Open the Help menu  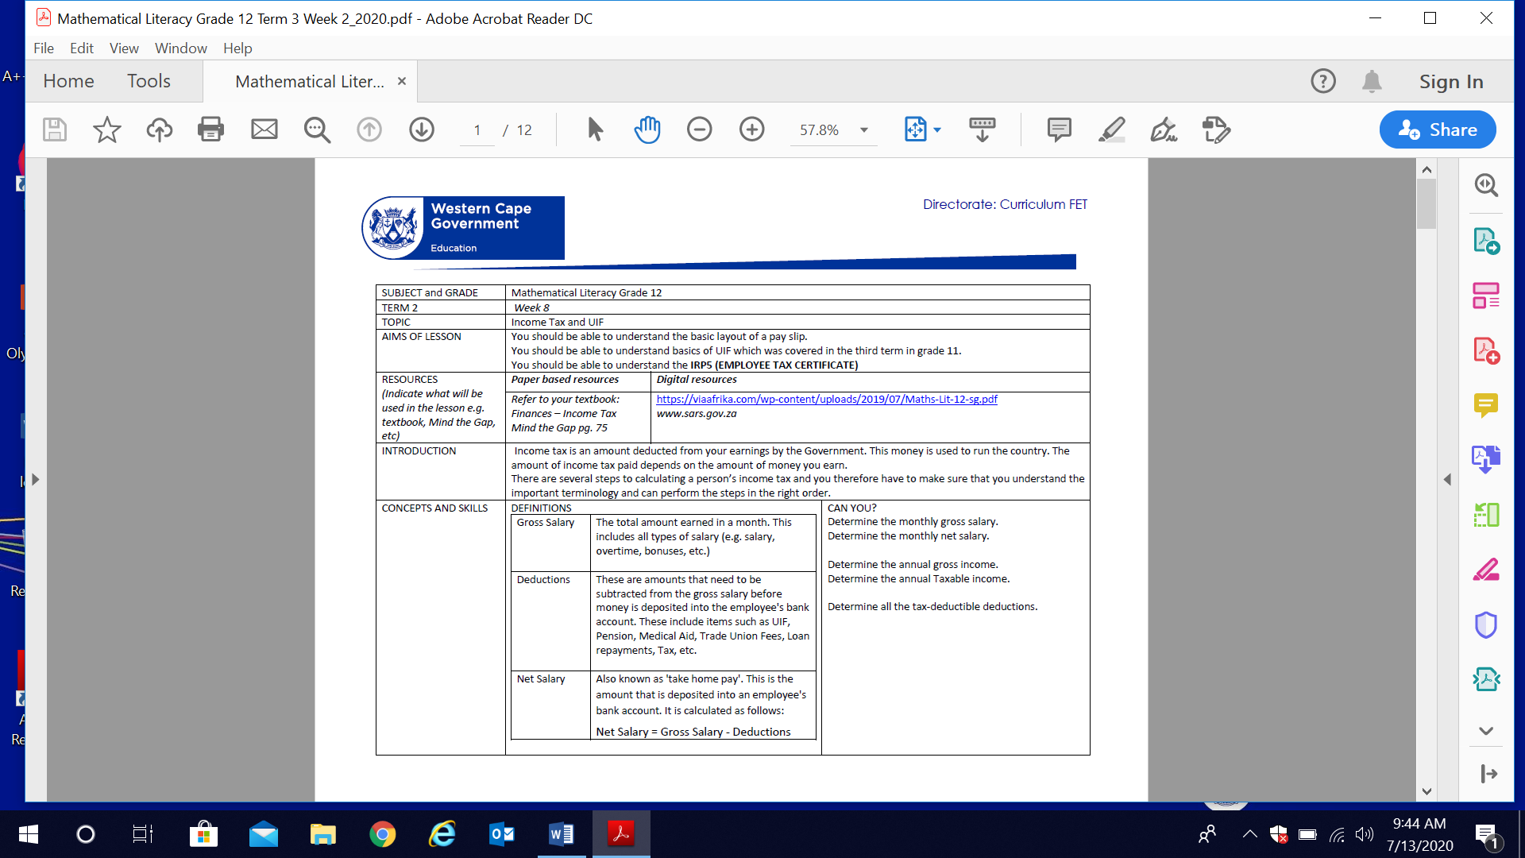[x=237, y=48]
